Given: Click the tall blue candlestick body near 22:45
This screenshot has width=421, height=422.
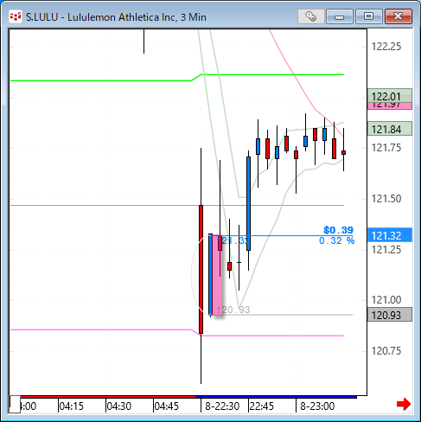Looking at the screenshot, I should click(248, 203).
